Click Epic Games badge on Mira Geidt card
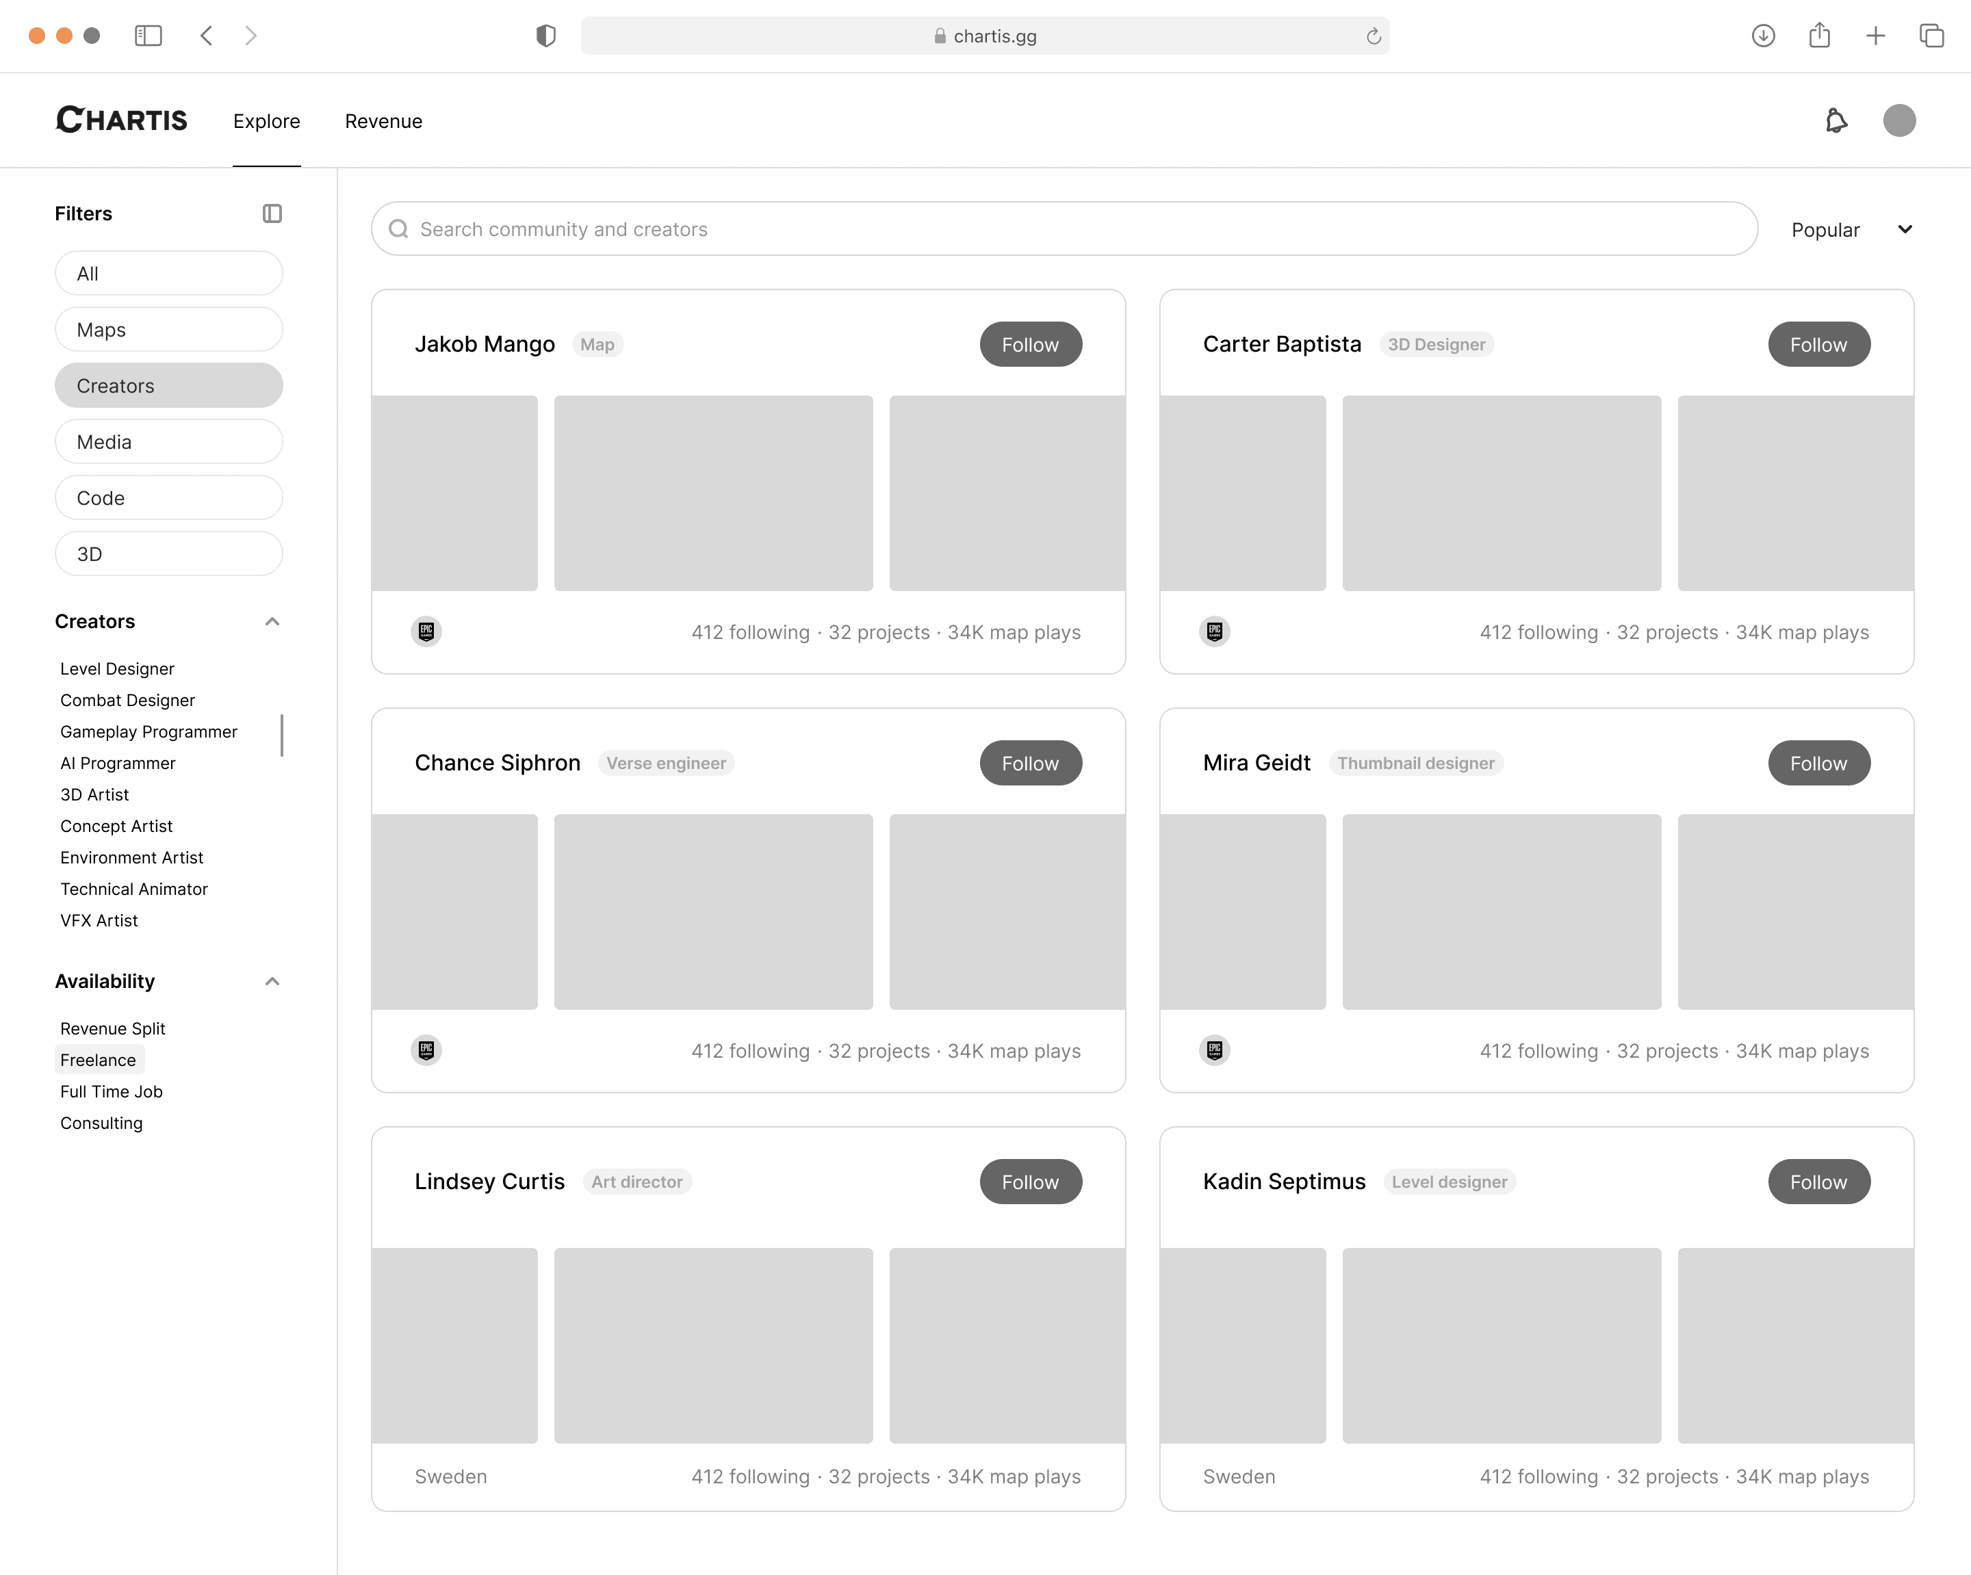This screenshot has width=1971, height=1575. [1214, 1050]
